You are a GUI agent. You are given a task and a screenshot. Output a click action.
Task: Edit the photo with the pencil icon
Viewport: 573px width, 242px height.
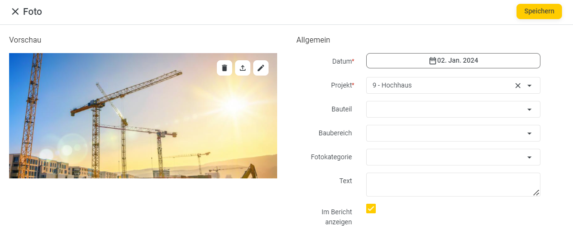tap(261, 68)
